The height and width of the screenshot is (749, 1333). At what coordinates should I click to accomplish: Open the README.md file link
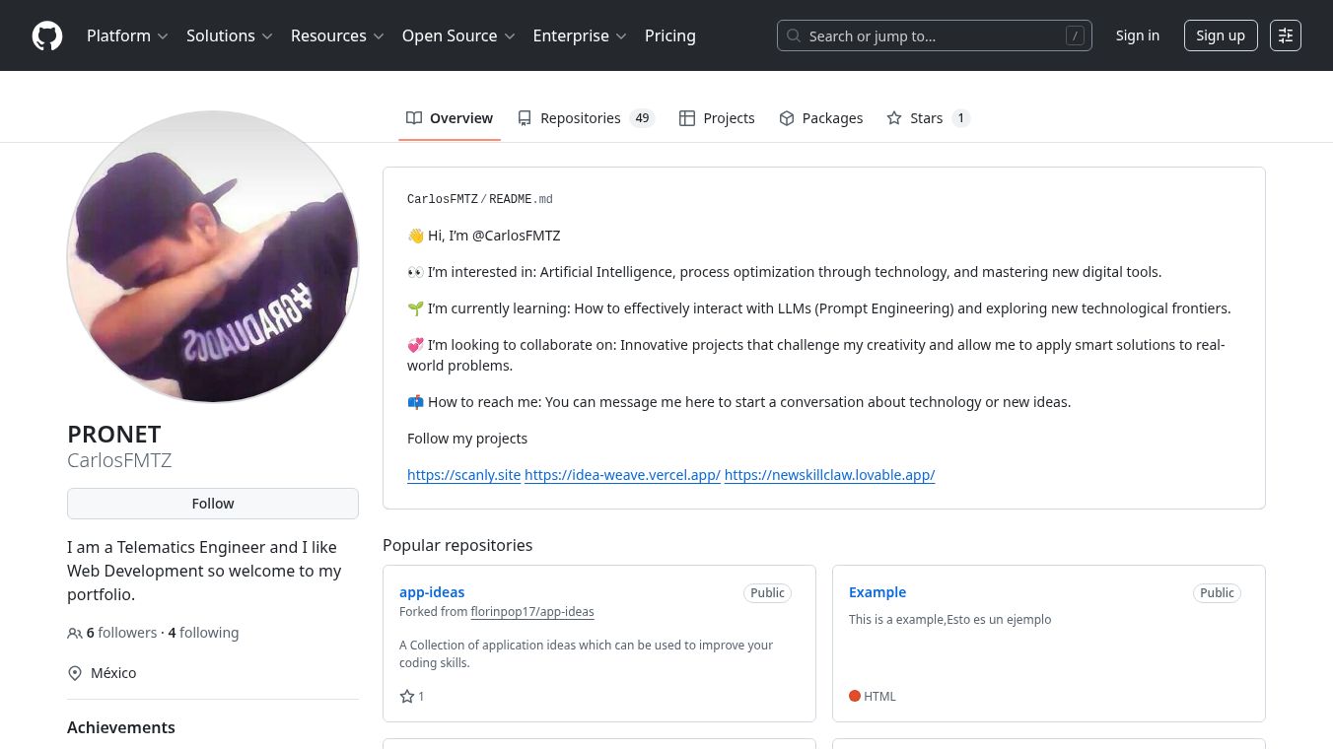tap(521, 199)
